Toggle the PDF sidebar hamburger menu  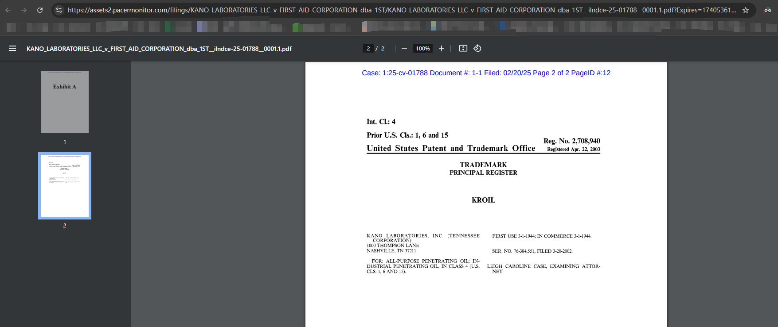click(12, 48)
